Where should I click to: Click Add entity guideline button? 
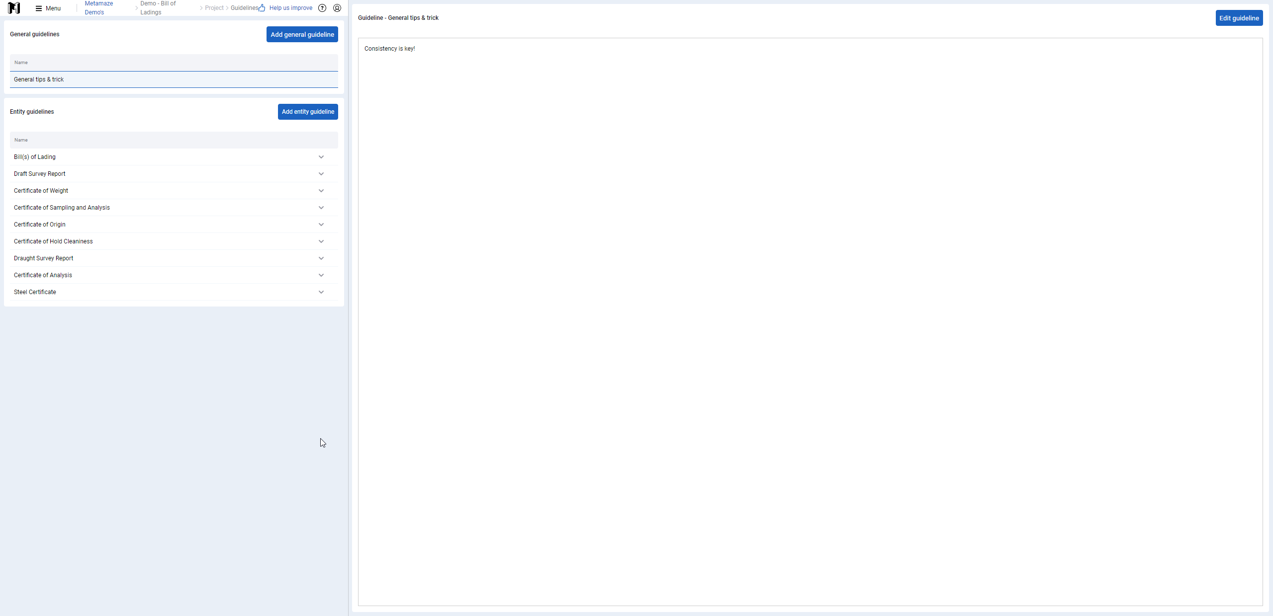point(308,112)
